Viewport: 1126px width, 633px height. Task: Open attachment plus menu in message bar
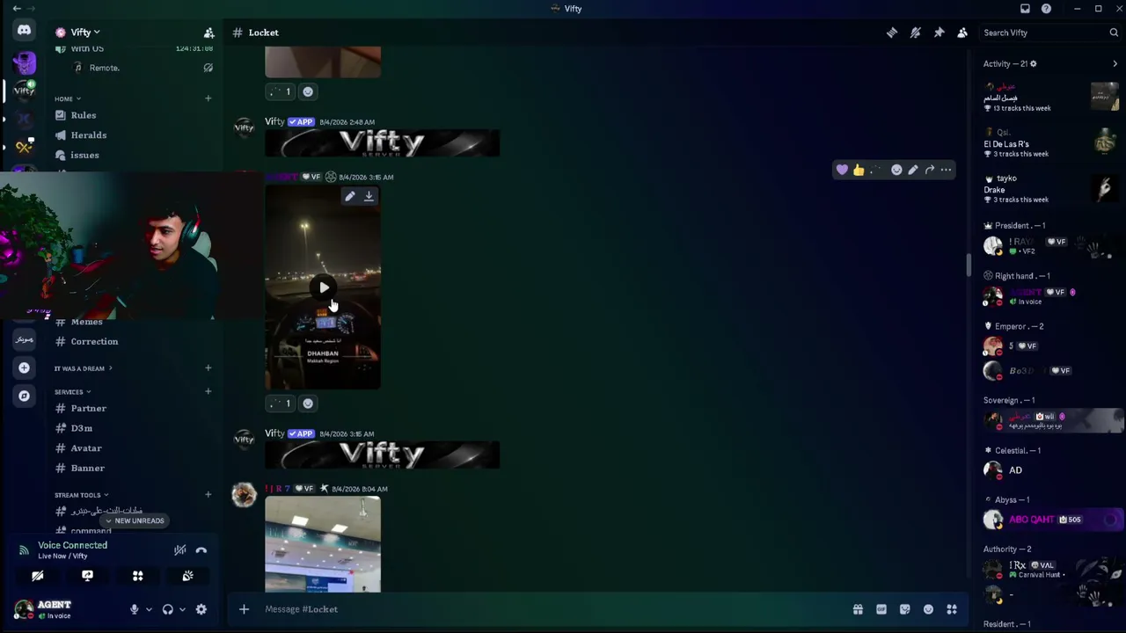pyautogui.click(x=244, y=609)
